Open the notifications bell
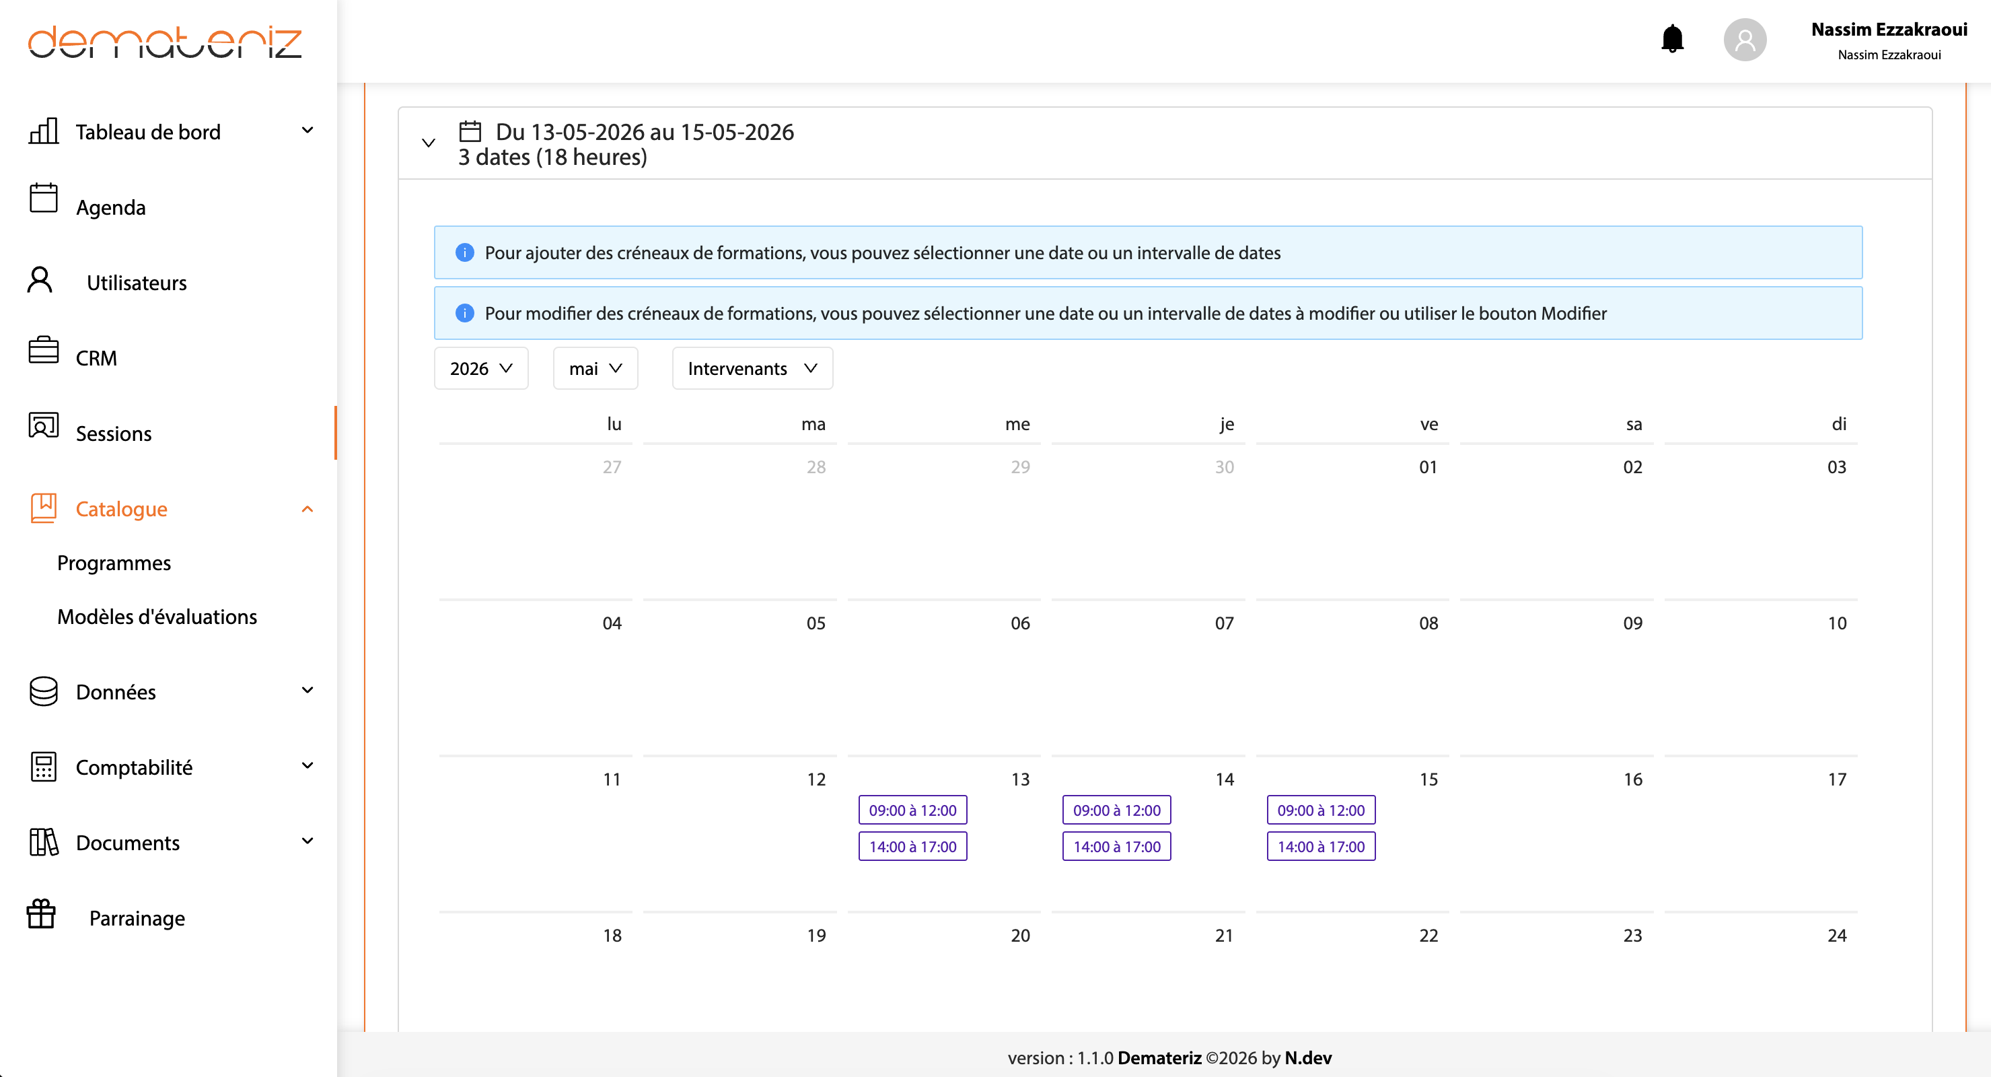This screenshot has height=1077, width=1991. point(1672,38)
